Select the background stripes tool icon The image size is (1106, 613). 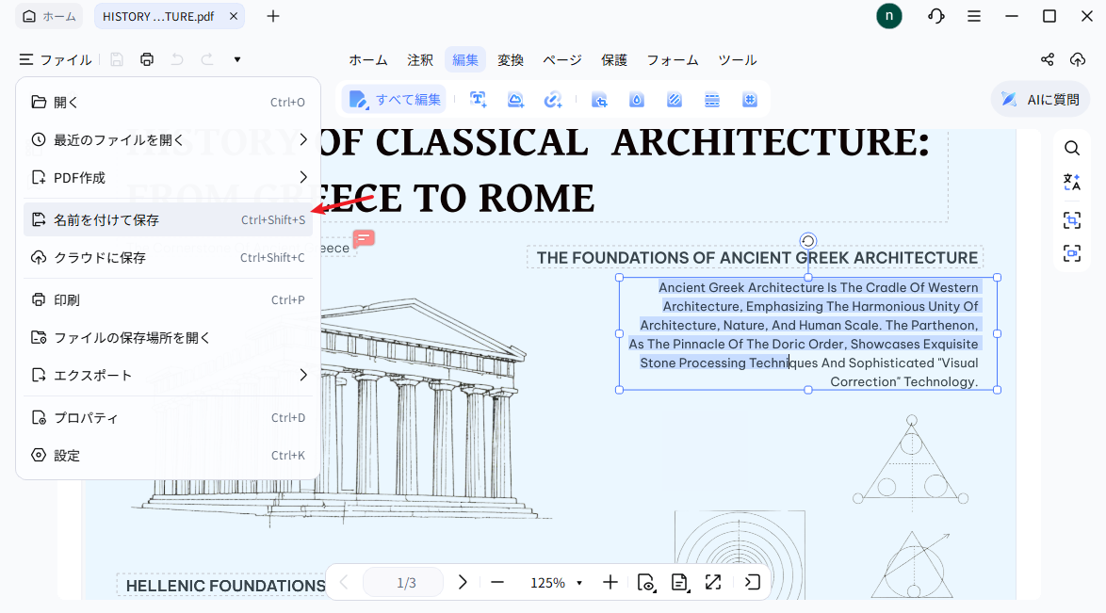675,100
